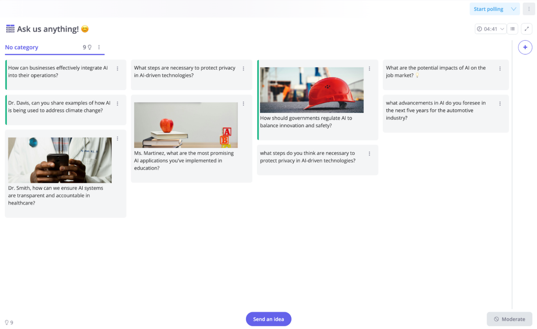
Task: Select the No category tab
Action: [22, 47]
